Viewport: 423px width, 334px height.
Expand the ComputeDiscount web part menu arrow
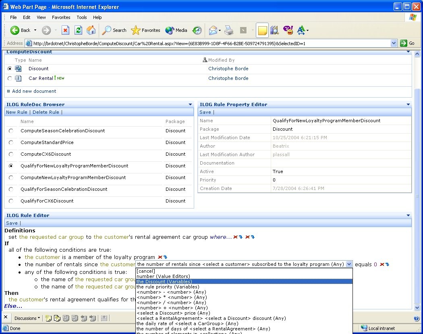[408, 52]
